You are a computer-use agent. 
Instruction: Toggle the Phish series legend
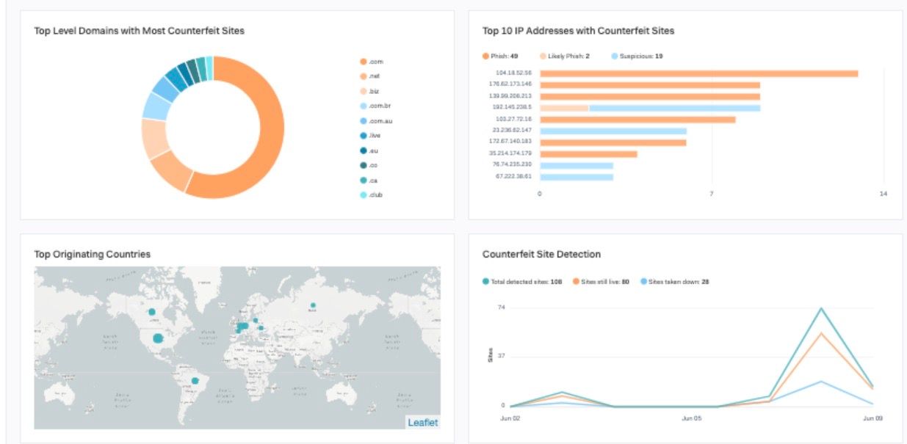pyautogui.click(x=501, y=56)
